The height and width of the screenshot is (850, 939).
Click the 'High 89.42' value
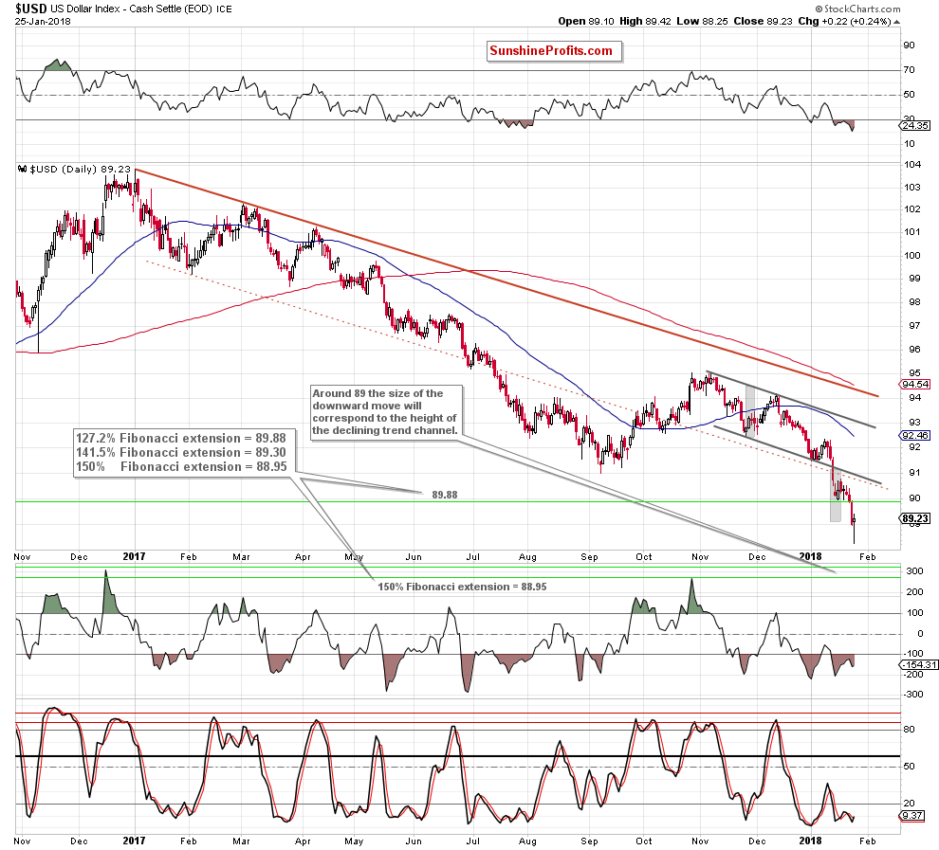(x=644, y=21)
